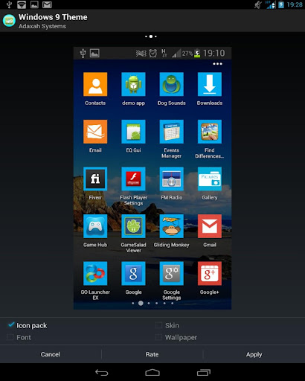Tap the demo app icon
This screenshot has height=381, width=305.
tap(133, 84)
